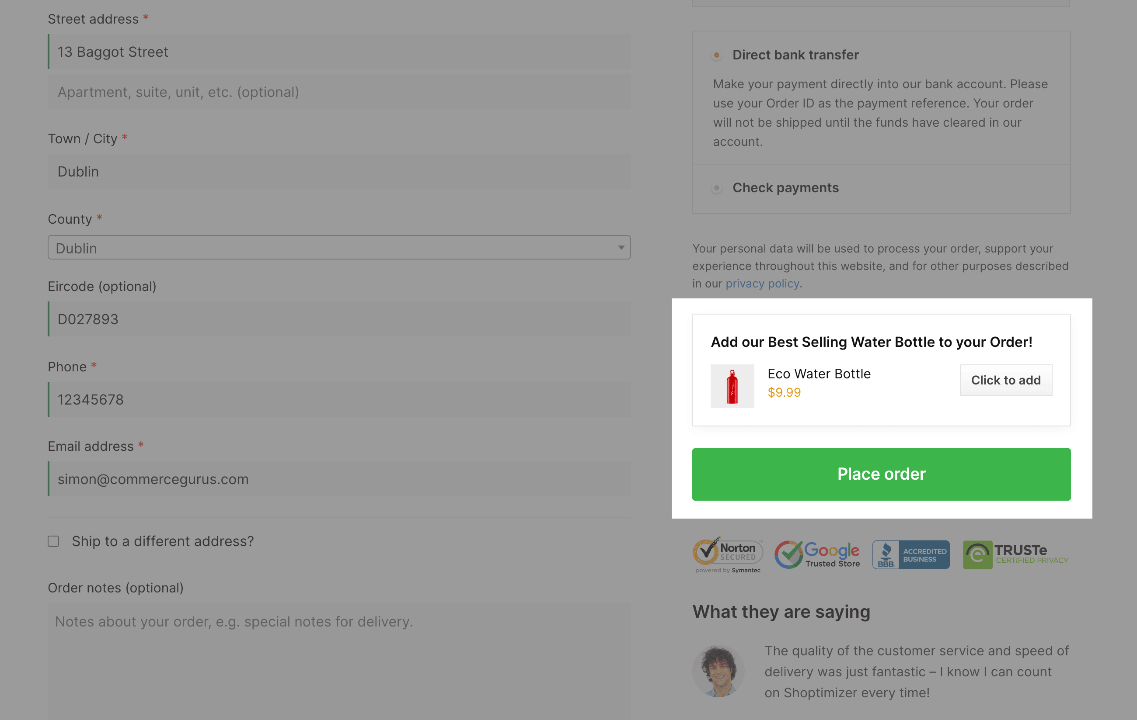Click the reviewer's profile photo
The width and height of the screenshot is (1137, 720).
click(x=718, y=672)
